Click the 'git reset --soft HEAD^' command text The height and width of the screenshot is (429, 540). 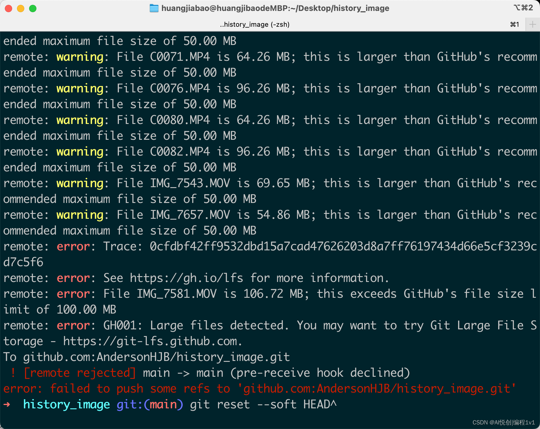click(263, 404)
